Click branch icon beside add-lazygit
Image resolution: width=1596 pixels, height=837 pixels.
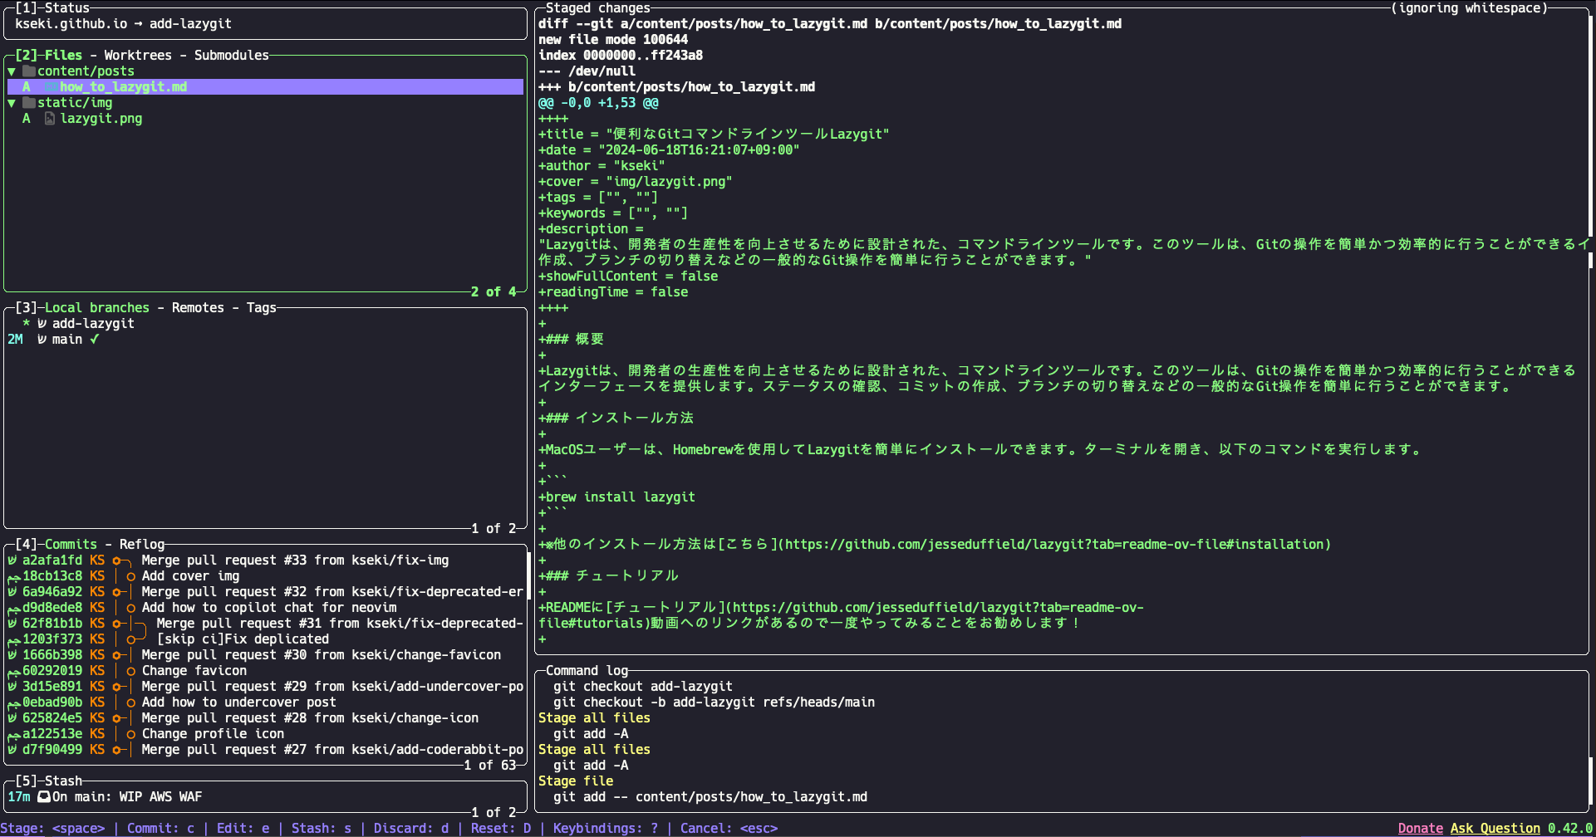pos(42,324)
